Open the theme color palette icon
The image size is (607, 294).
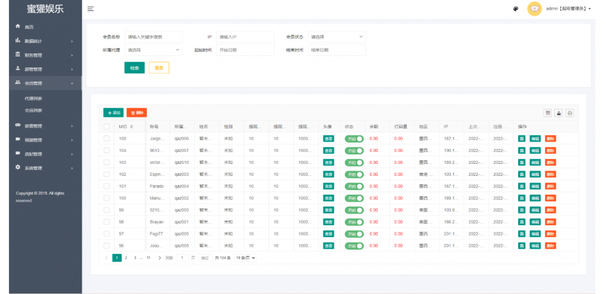(516, 9)
